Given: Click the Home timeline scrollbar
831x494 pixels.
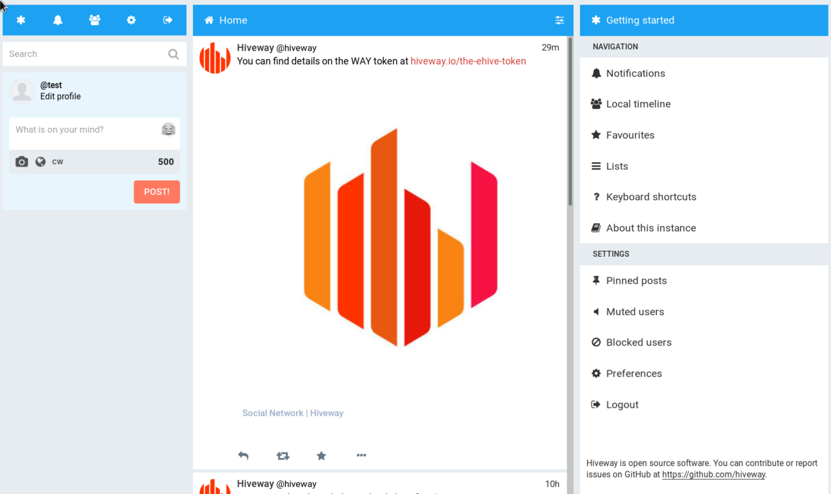Looking at the screenshot, I should pos(570,121).
